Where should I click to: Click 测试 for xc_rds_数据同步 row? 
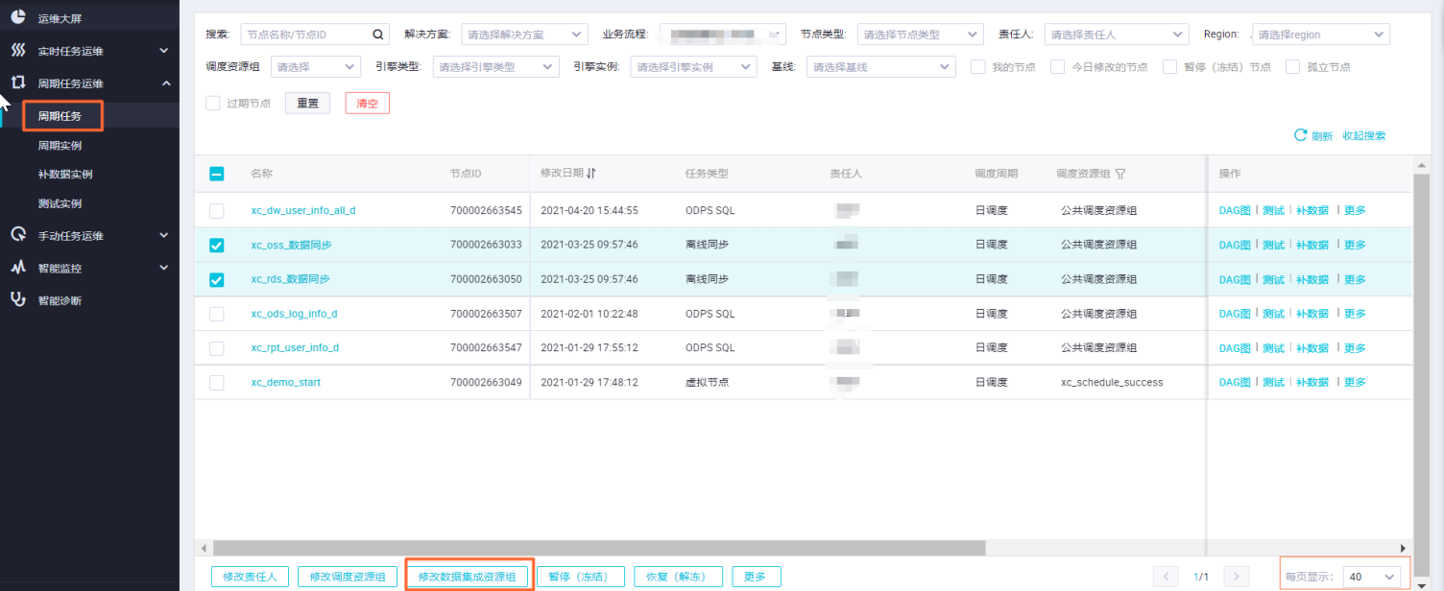1273,279
